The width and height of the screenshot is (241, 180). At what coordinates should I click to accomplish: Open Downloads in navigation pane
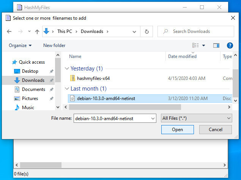pyautogui.click(x=33, y=80)
